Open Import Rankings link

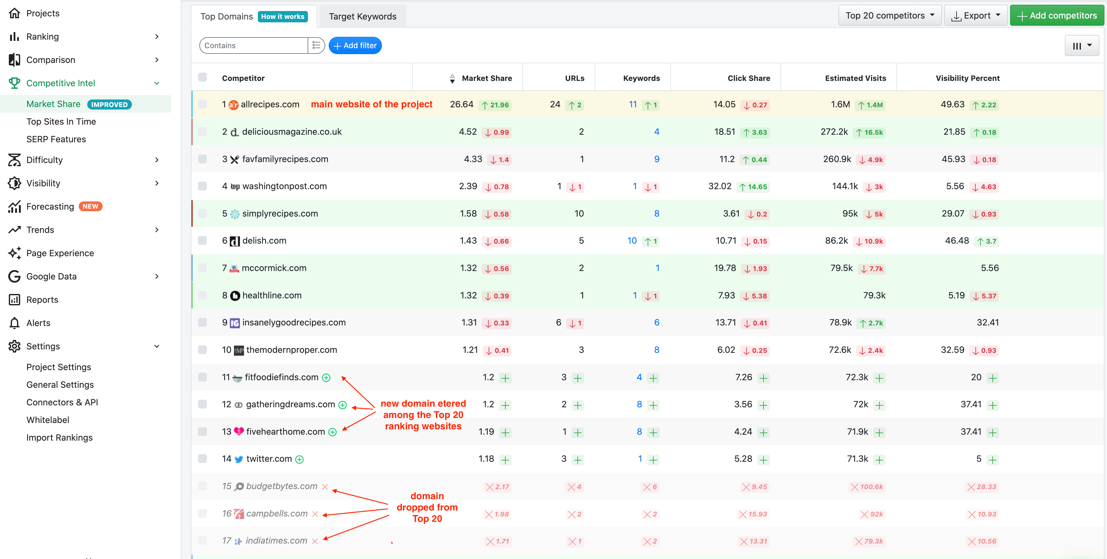coord(59,438)
